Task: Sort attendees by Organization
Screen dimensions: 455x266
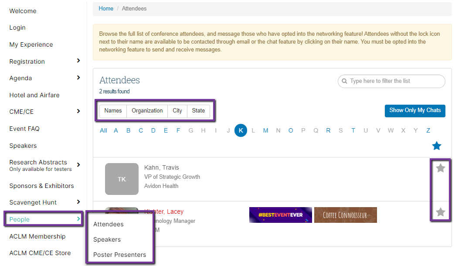Action: coord(147,111)
